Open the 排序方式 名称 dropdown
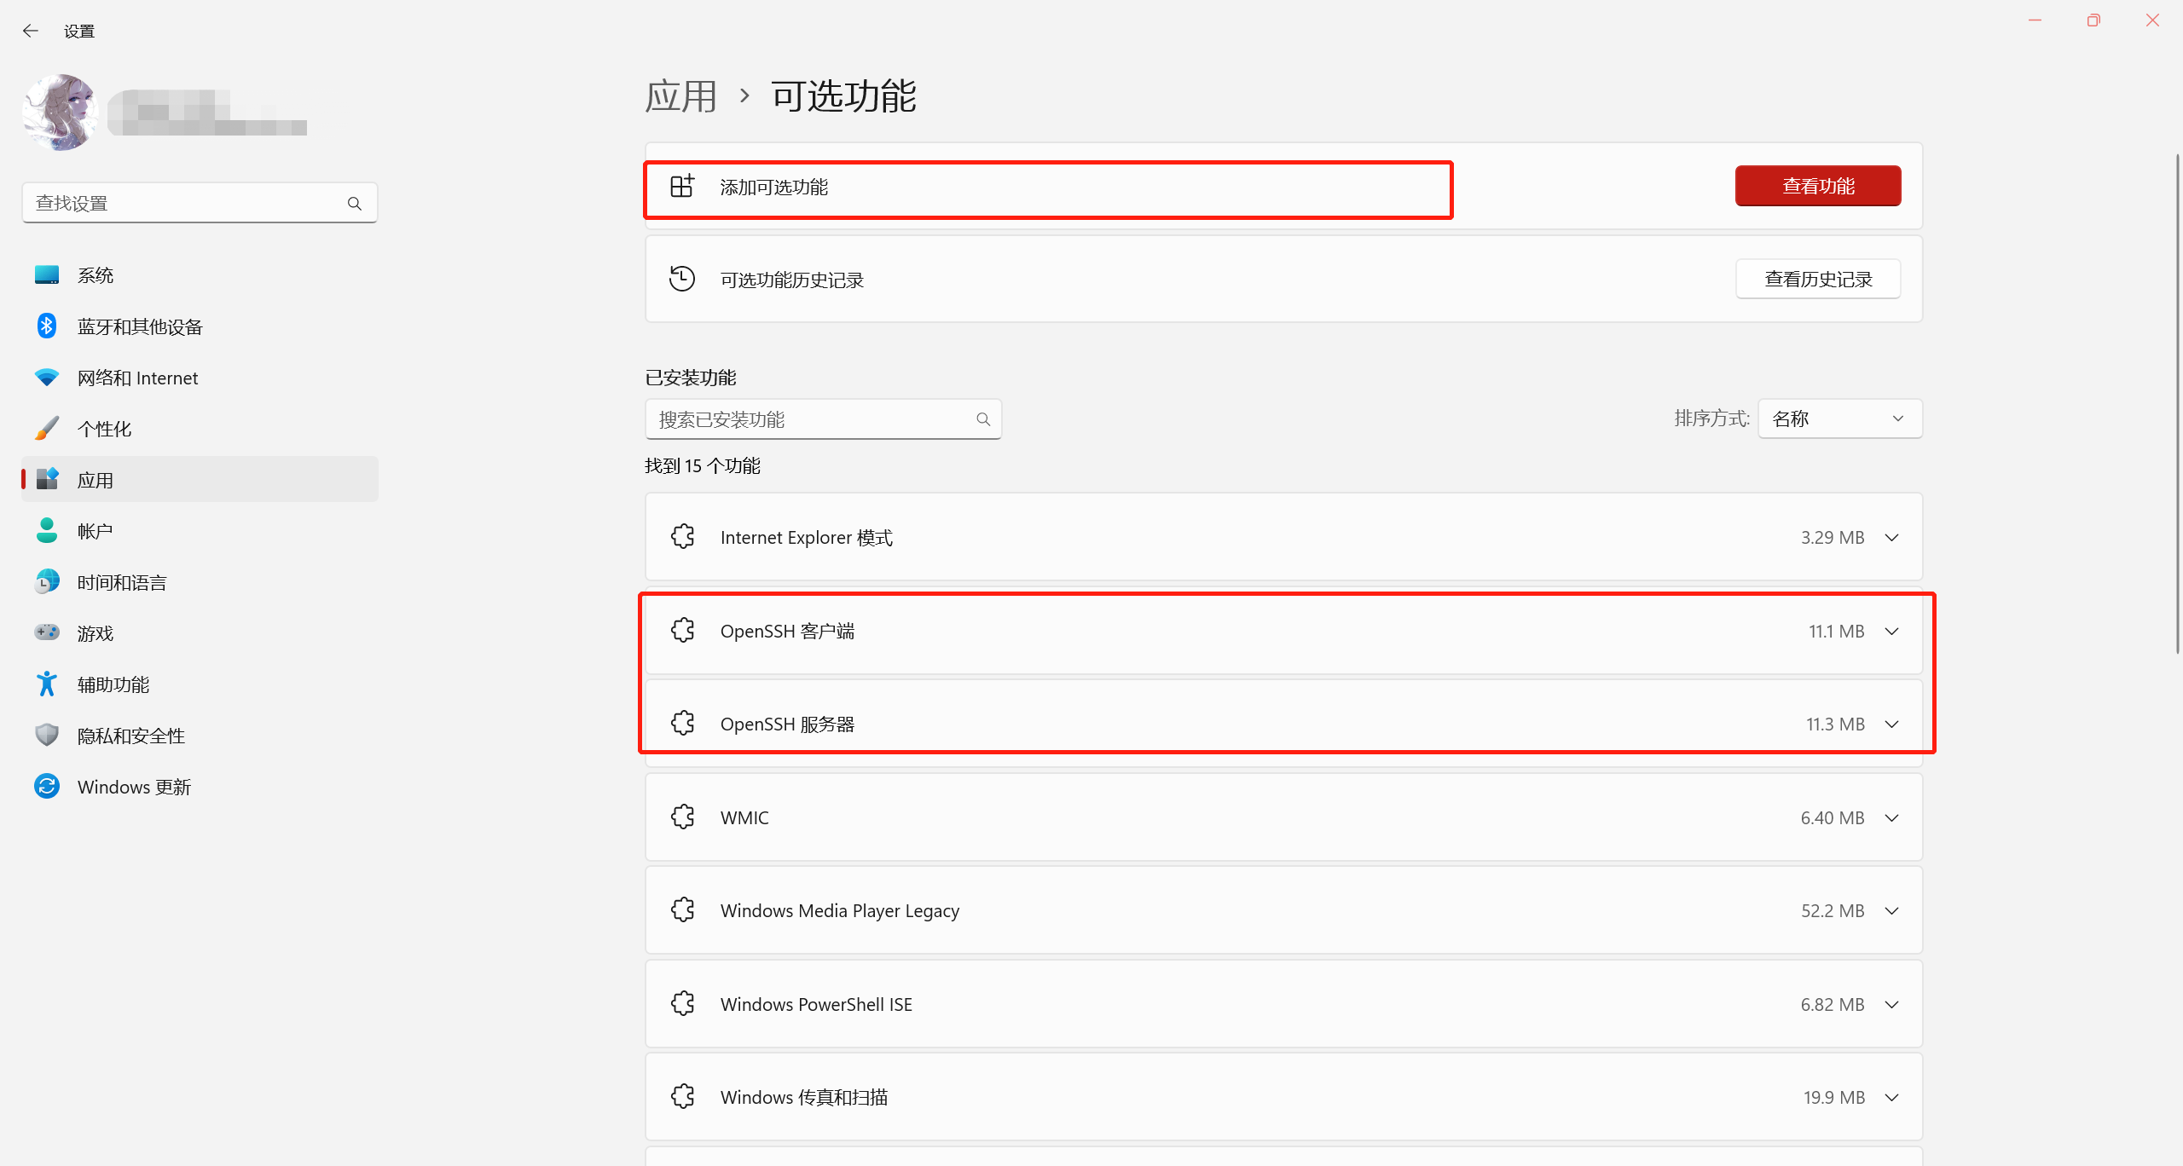Screen dimensions: 2183x1166 1840,418
